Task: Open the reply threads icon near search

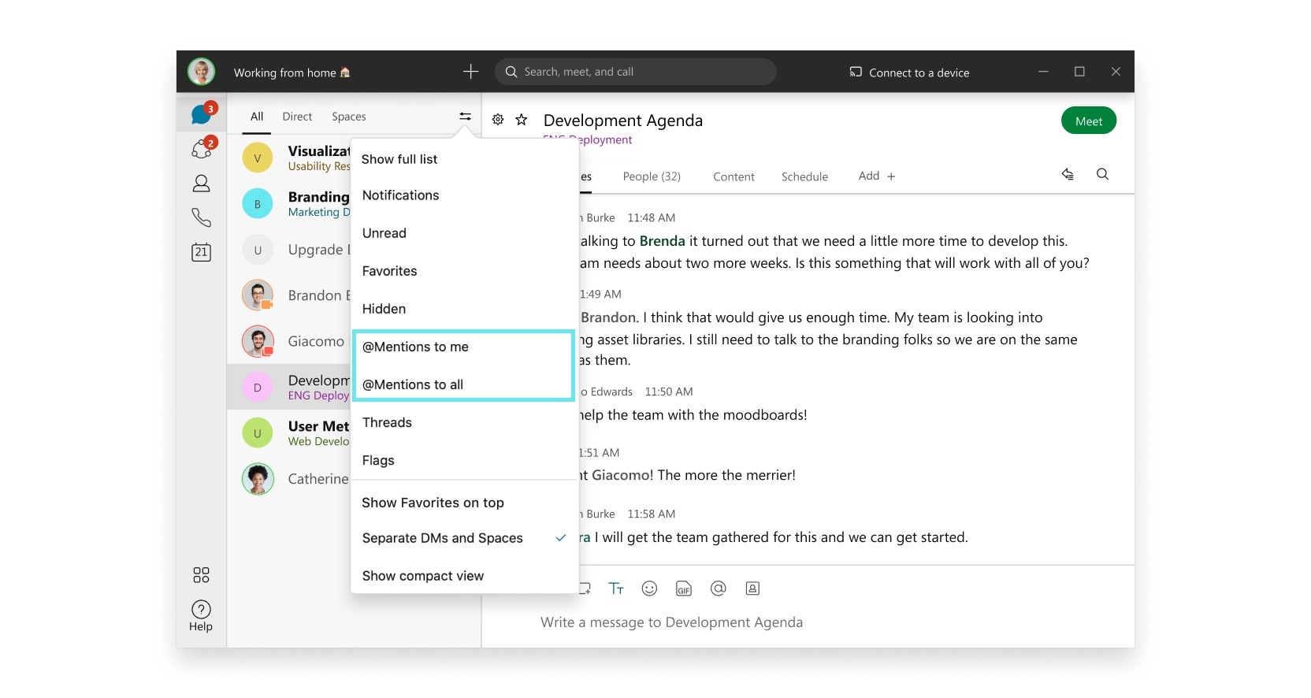Action: pyautogui.click(x=1068, y=174)
